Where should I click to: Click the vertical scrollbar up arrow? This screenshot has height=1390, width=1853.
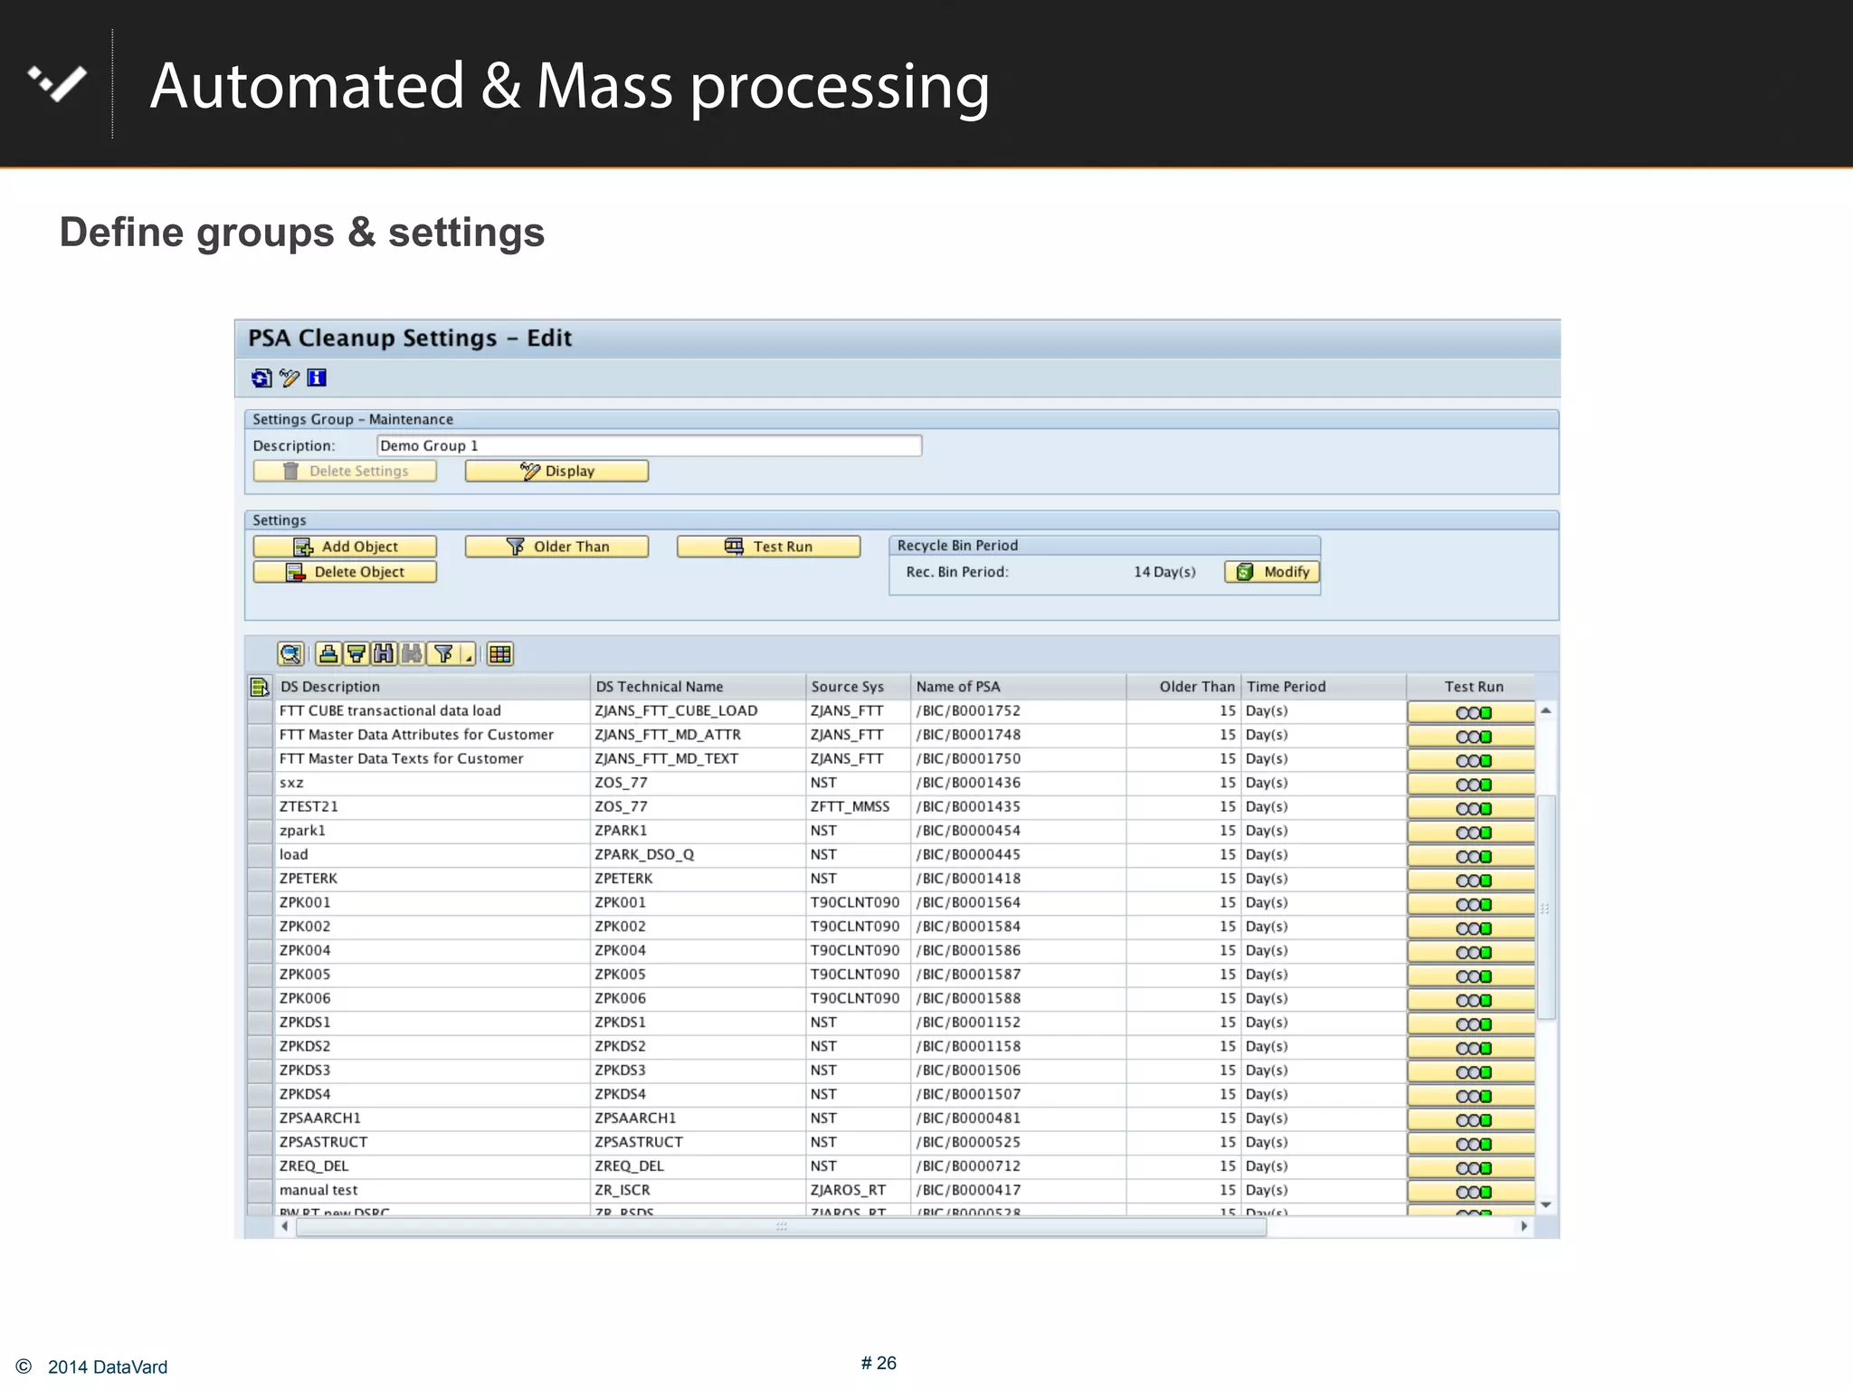click(1546, 710)
